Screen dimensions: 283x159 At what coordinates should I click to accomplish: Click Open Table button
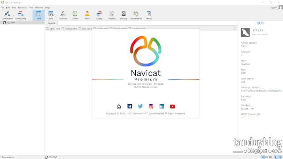tap(53, 29)
